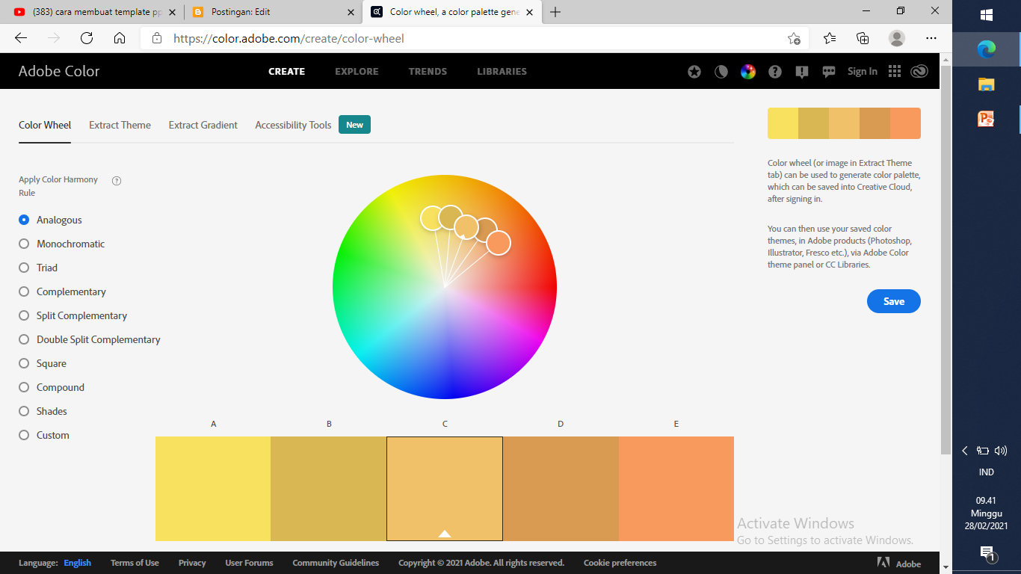Open the TRENDS navigation item
The image size is (1021, 574).
click(x=428, y=72)
